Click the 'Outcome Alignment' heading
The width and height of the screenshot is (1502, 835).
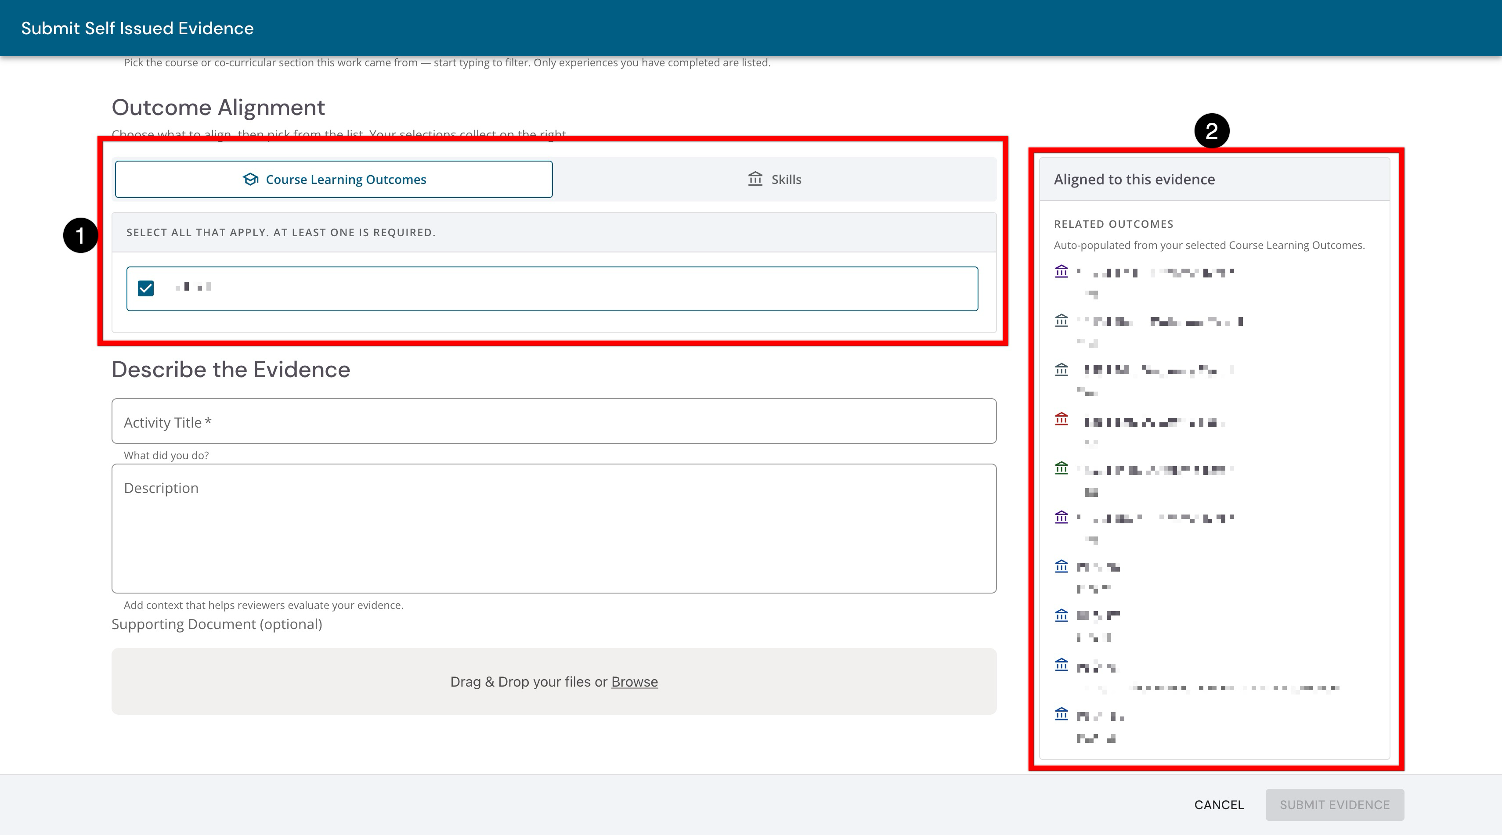coord(218,108)
